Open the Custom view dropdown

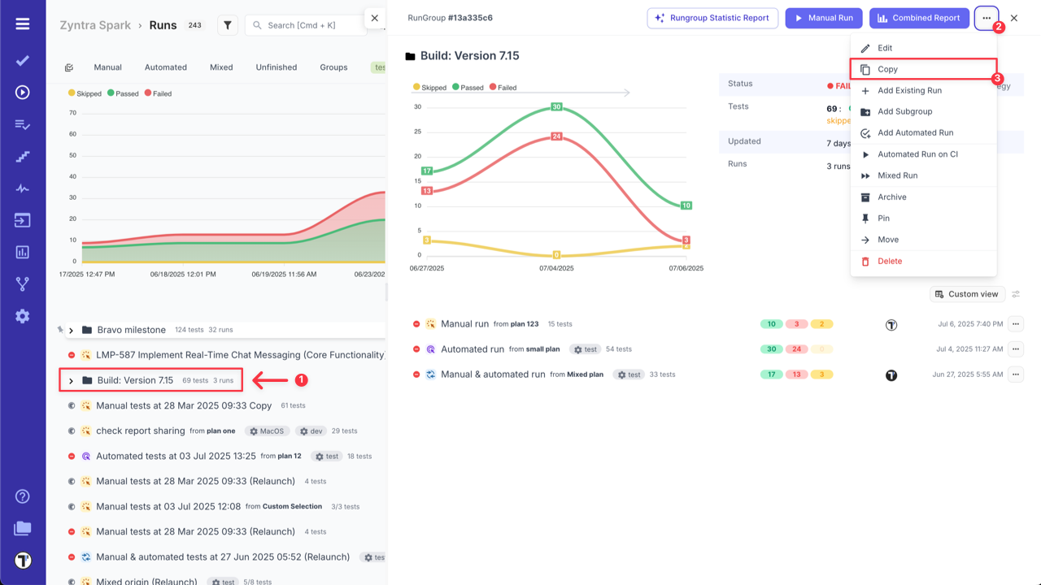(967, 294)
